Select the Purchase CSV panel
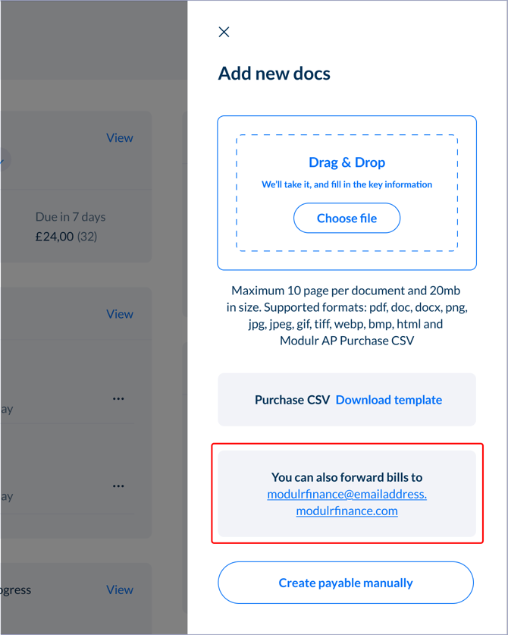 347,400
